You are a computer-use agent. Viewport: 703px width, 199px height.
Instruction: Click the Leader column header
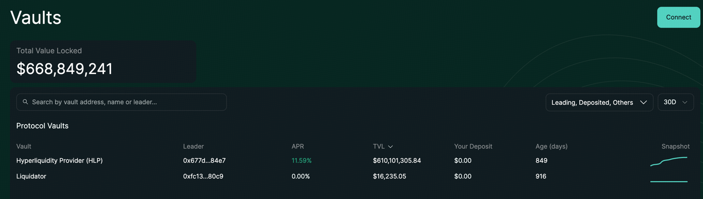coord(193,147)
